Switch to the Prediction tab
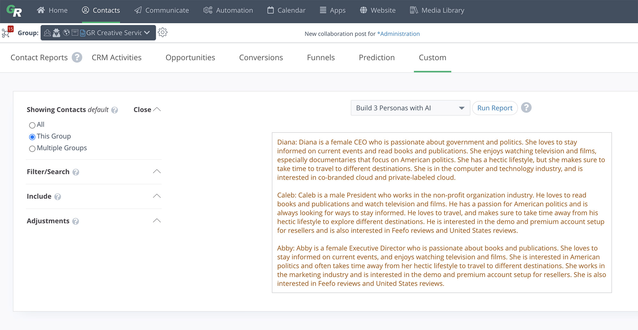638x330 pixels. [x=377, y=57]
